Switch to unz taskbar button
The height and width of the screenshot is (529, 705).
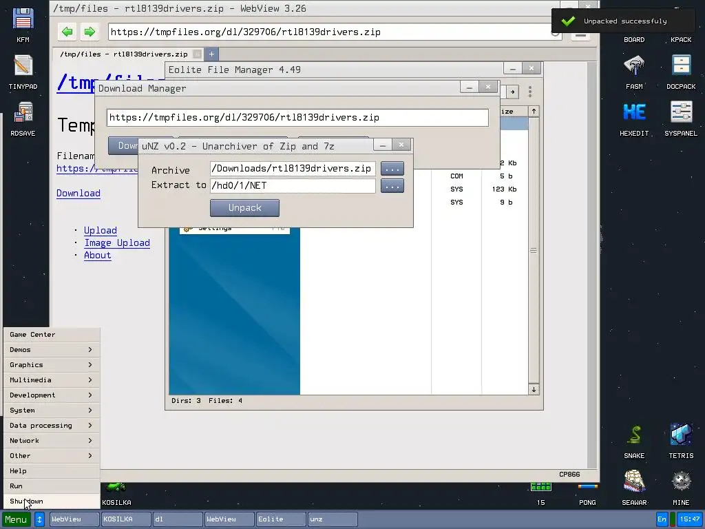(333, 519)
